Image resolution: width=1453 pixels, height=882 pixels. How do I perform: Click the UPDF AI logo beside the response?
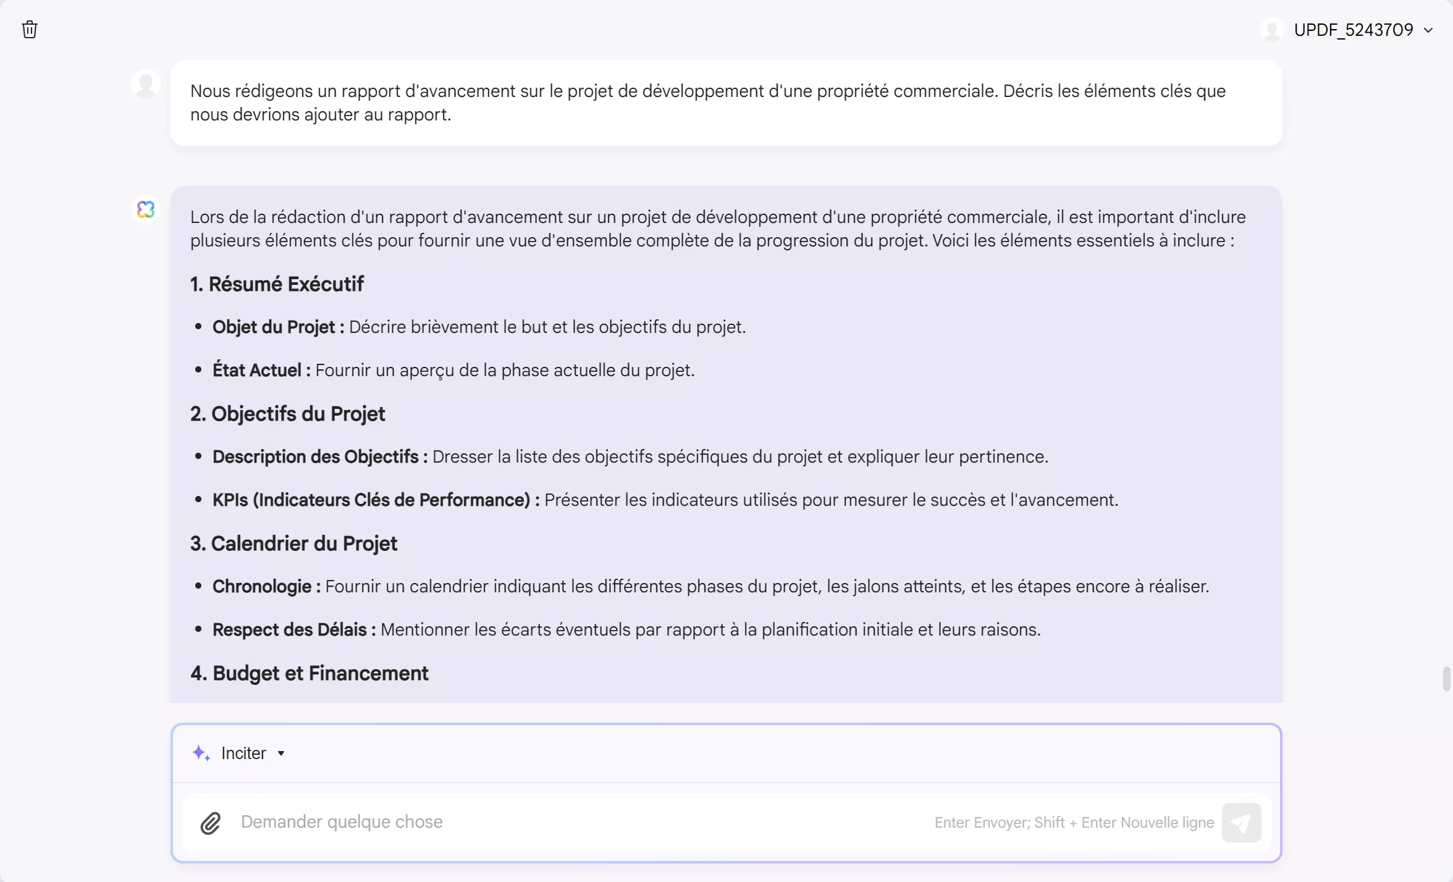[146, 209]
